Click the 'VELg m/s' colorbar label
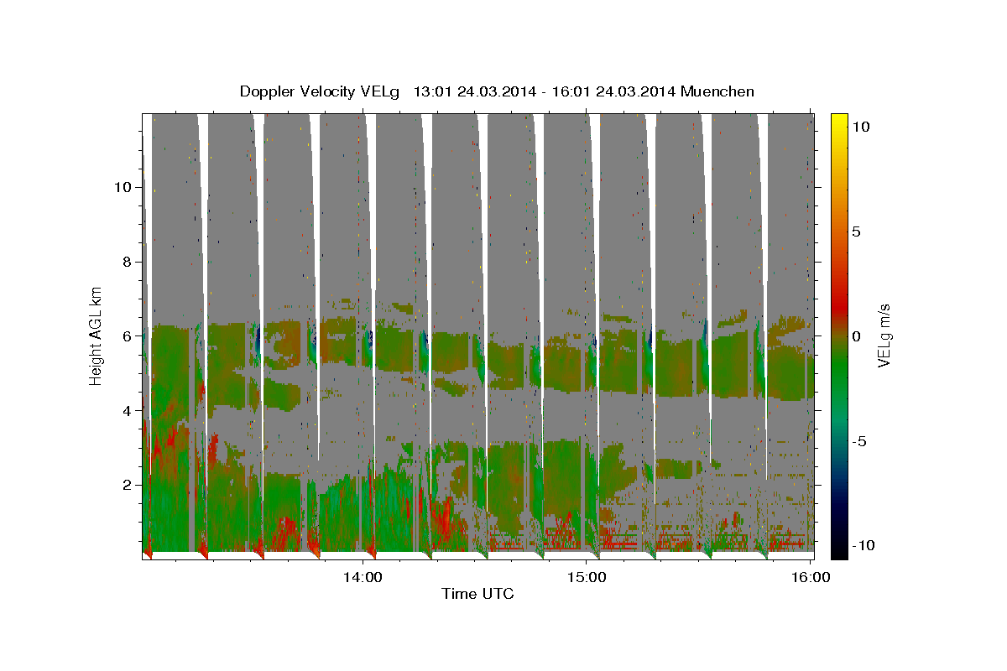The image size is (1007, 671). tap(884, 335)
